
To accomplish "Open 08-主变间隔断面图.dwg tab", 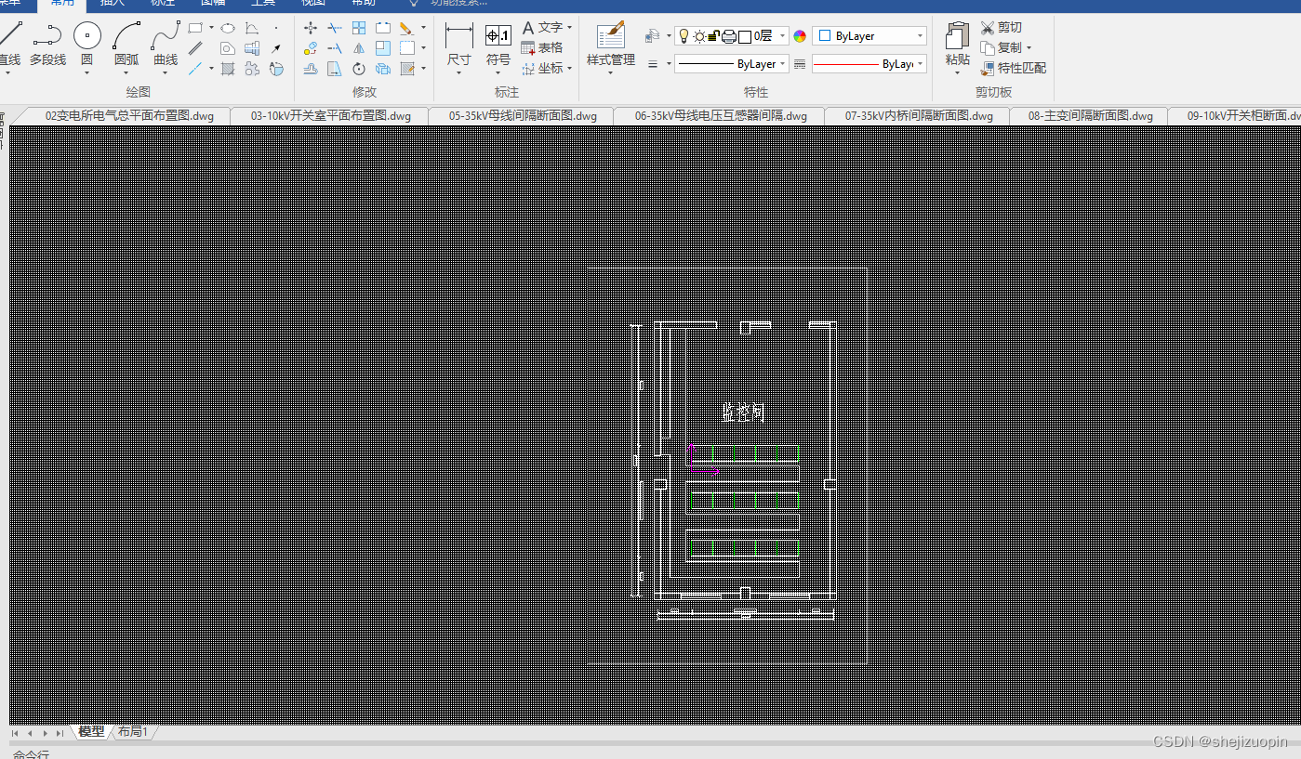I will coord(1090,116).
